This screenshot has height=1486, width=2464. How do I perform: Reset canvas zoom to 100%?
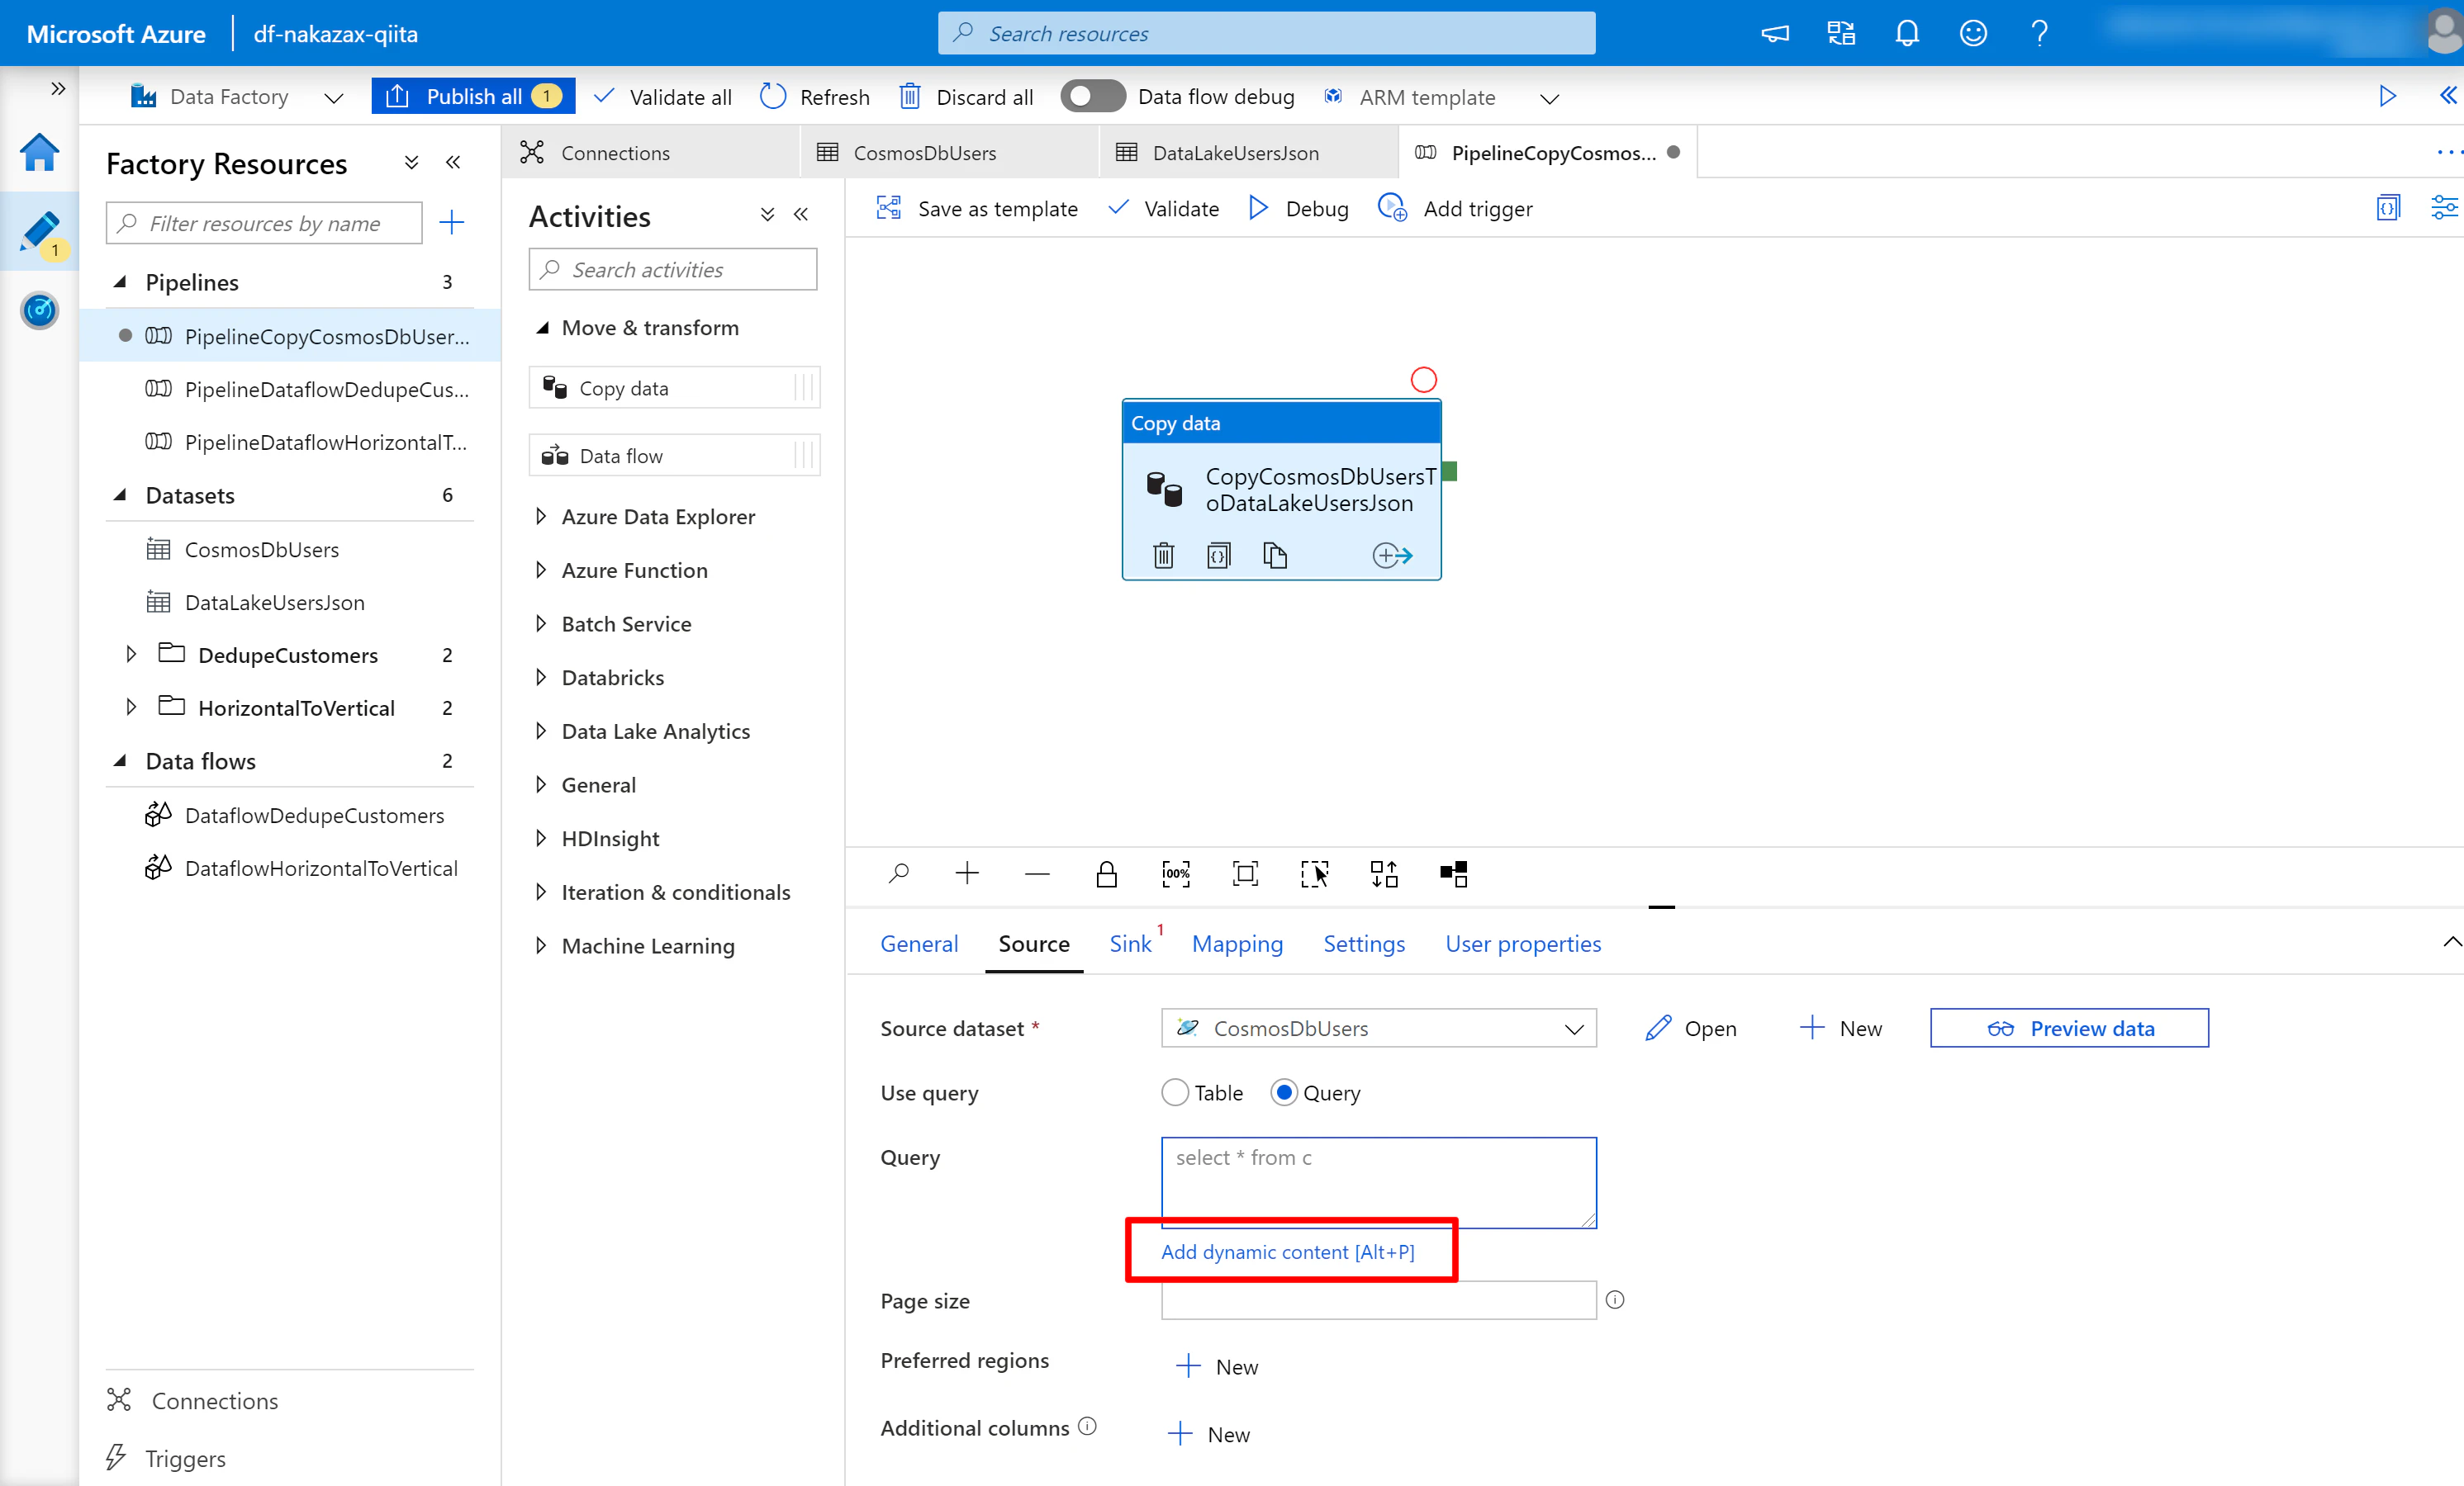pyautogui.click(x=1176, y=874)
